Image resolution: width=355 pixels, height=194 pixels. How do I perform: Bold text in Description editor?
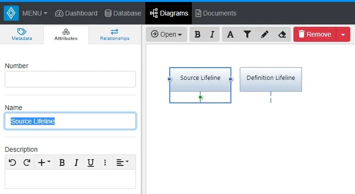[62, 162]
